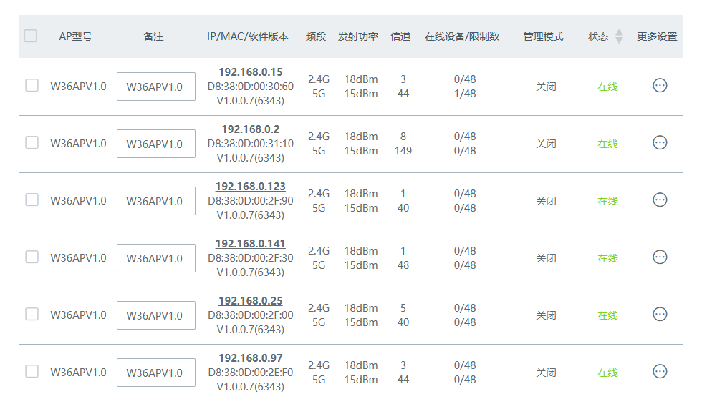This screenshot has width=702, height=399.
Task: Check the row for 192.168.0.15
Action: pyautogui.click(x=32, y=85)
